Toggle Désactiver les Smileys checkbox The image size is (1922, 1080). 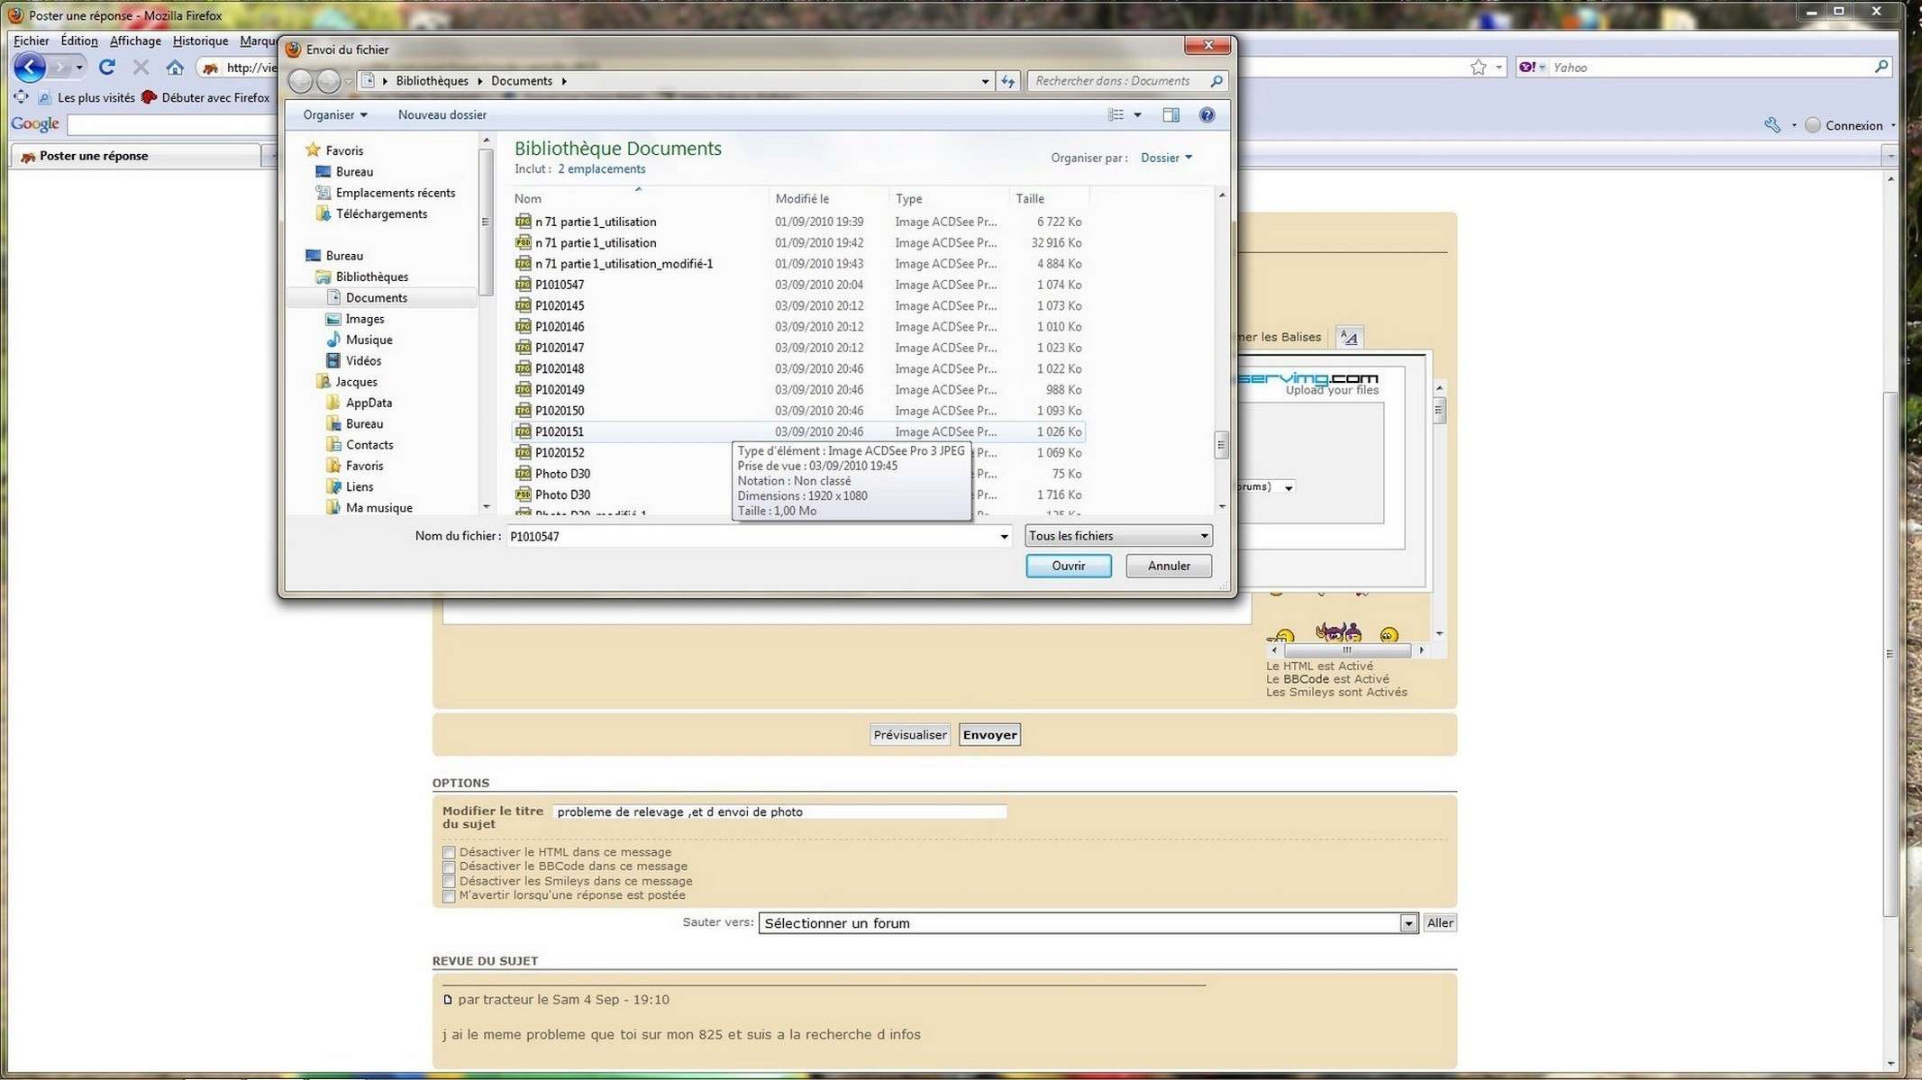click(449, 881)
